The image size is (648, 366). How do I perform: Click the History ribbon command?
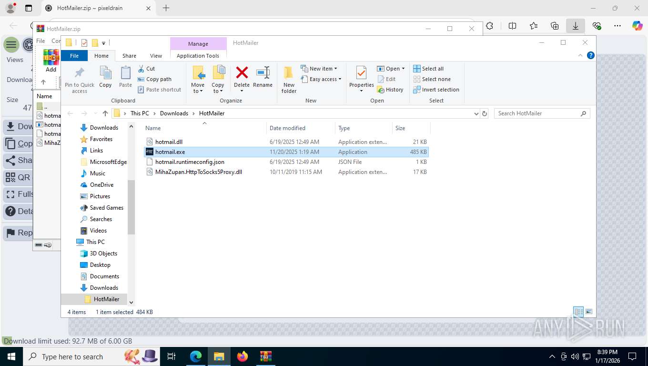click(390, 90)
